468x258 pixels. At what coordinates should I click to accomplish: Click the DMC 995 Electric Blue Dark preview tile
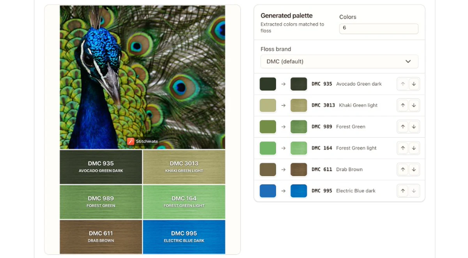184,237
